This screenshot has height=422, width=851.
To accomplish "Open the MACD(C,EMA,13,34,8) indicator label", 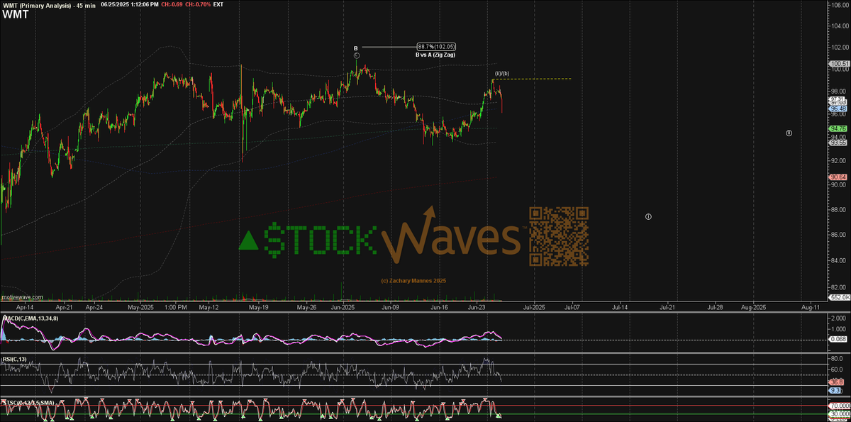I will point(30,319).
